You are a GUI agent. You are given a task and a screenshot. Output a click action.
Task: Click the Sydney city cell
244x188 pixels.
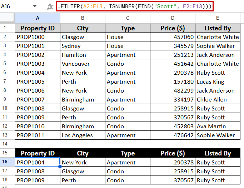tap(83, 46)
